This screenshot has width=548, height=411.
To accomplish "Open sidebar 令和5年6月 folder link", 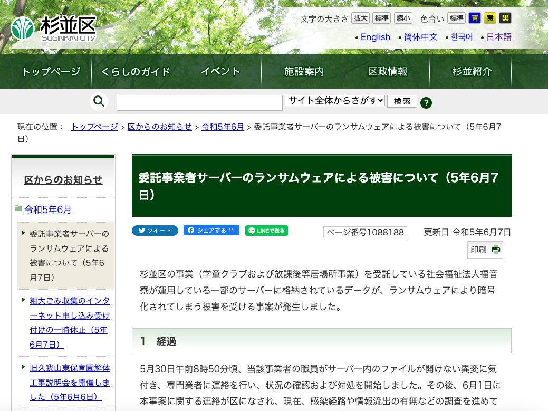I will pyautogui.click(x=48, y=209).
